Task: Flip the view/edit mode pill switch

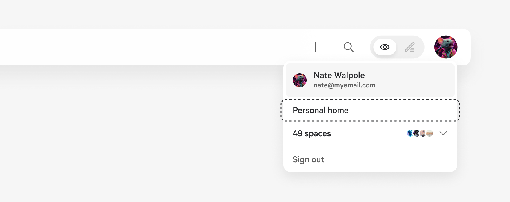Action: point(397,47)
